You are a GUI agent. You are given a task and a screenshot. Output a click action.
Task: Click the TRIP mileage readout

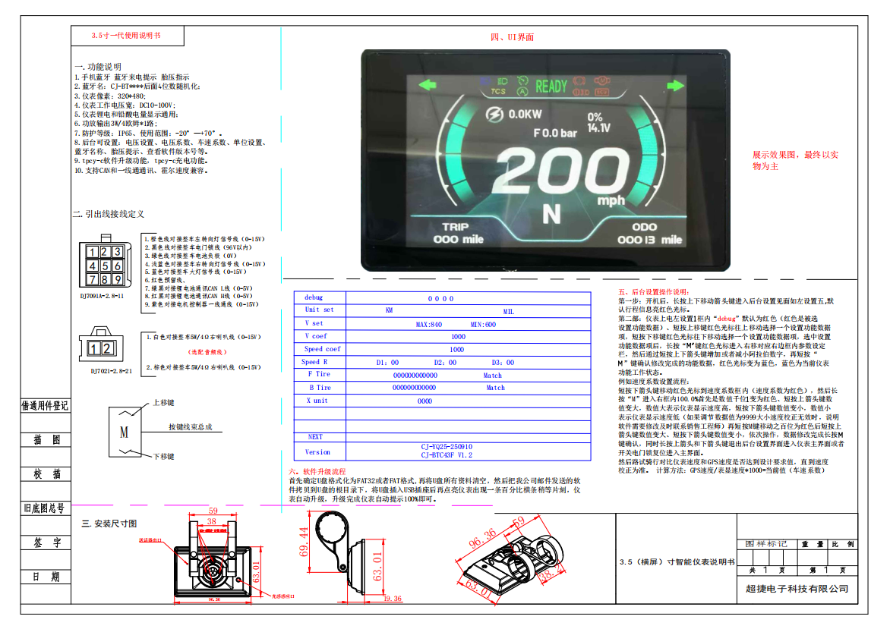click(x=457, y=233)
